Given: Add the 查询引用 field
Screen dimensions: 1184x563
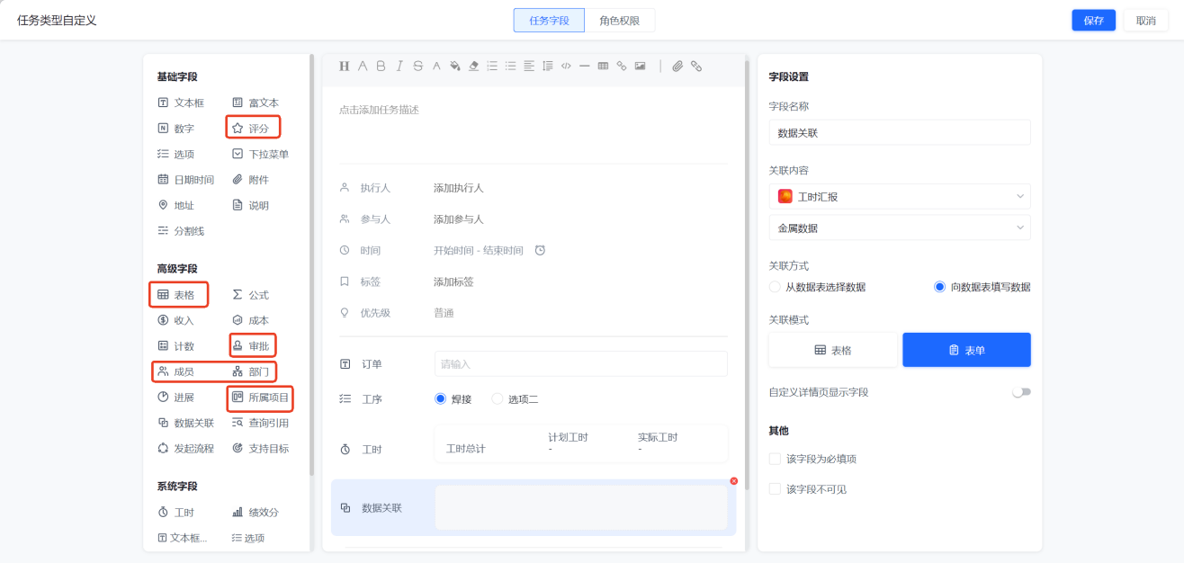Looking at the screenshot, I should (261, 423).
